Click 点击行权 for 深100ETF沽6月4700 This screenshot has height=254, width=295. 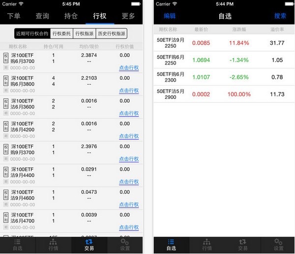(x=129, y=227)
